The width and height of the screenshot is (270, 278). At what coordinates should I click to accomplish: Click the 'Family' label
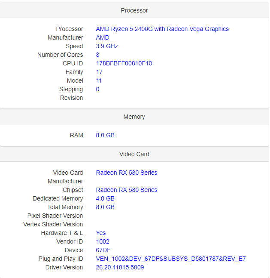point(74,72)
